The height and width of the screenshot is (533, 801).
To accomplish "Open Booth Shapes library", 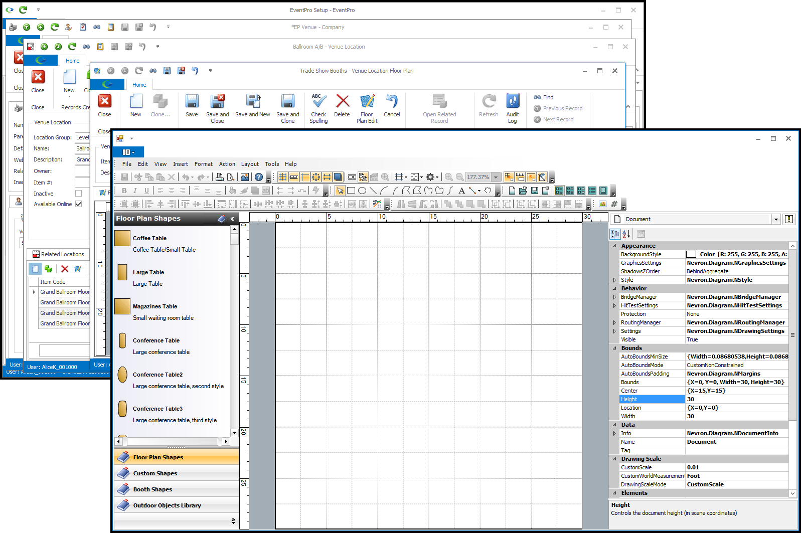I will (x=177, y=489).
